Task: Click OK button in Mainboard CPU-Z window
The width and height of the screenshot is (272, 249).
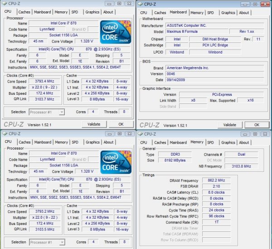Action: click(257, 125)
